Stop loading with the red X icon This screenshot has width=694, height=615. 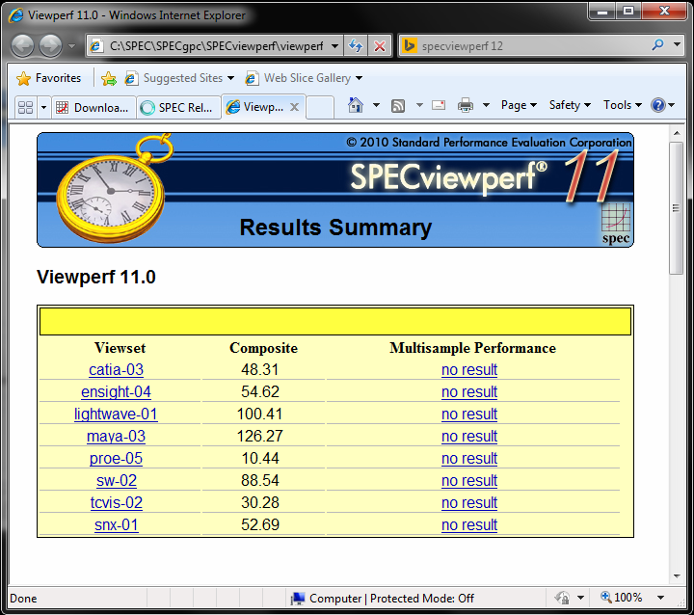[380, 45]
